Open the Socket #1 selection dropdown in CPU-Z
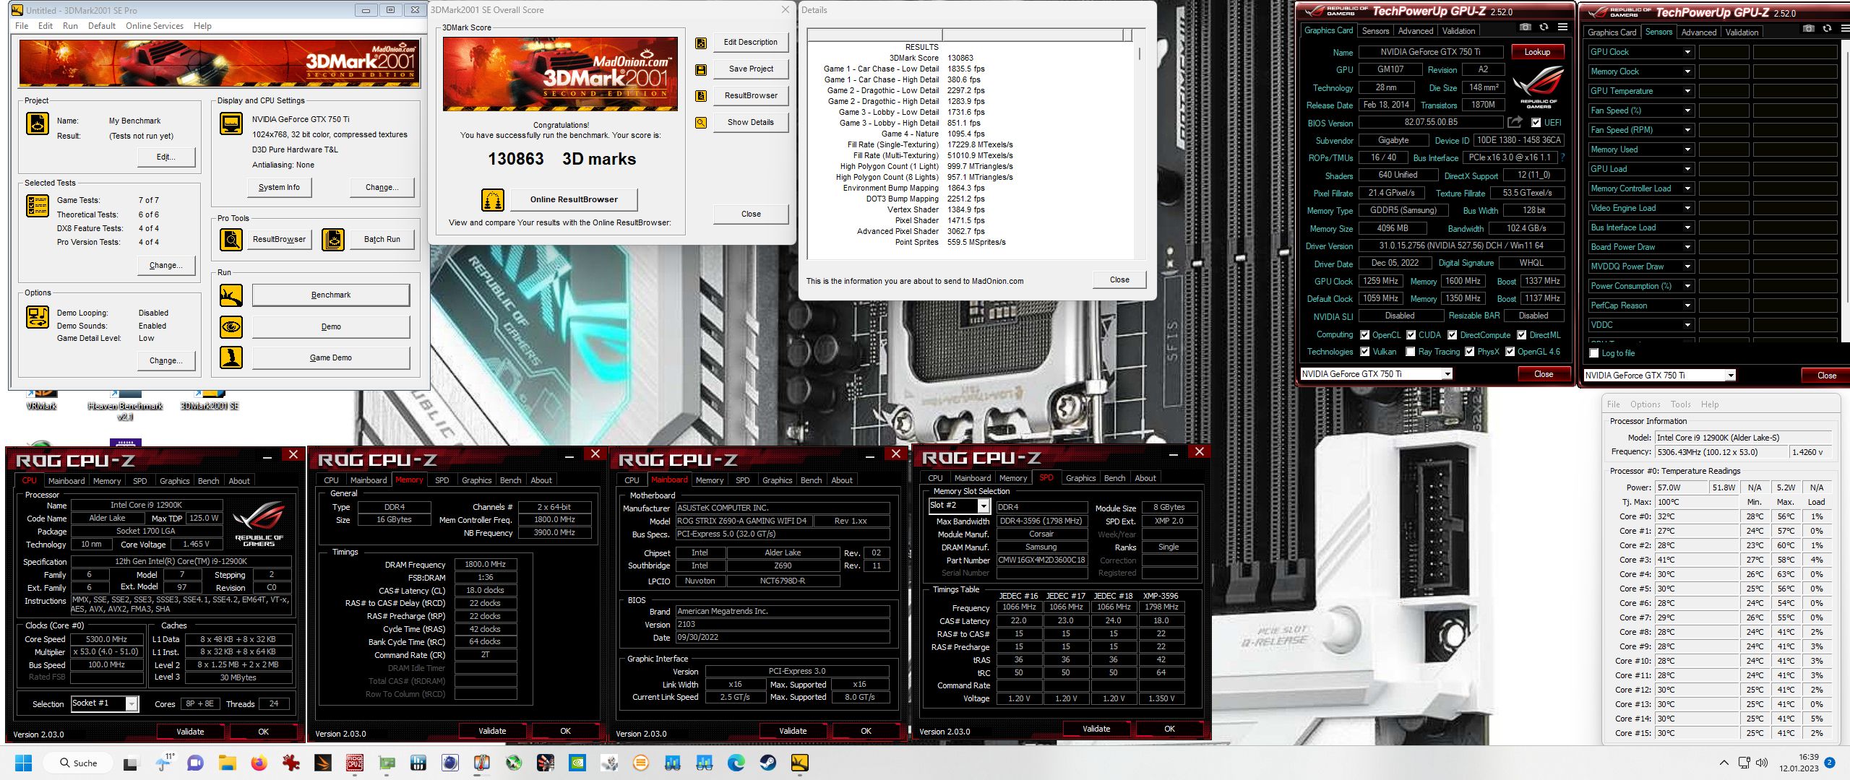The height and width of the screenshot is (780, 1850). point(132,704)
